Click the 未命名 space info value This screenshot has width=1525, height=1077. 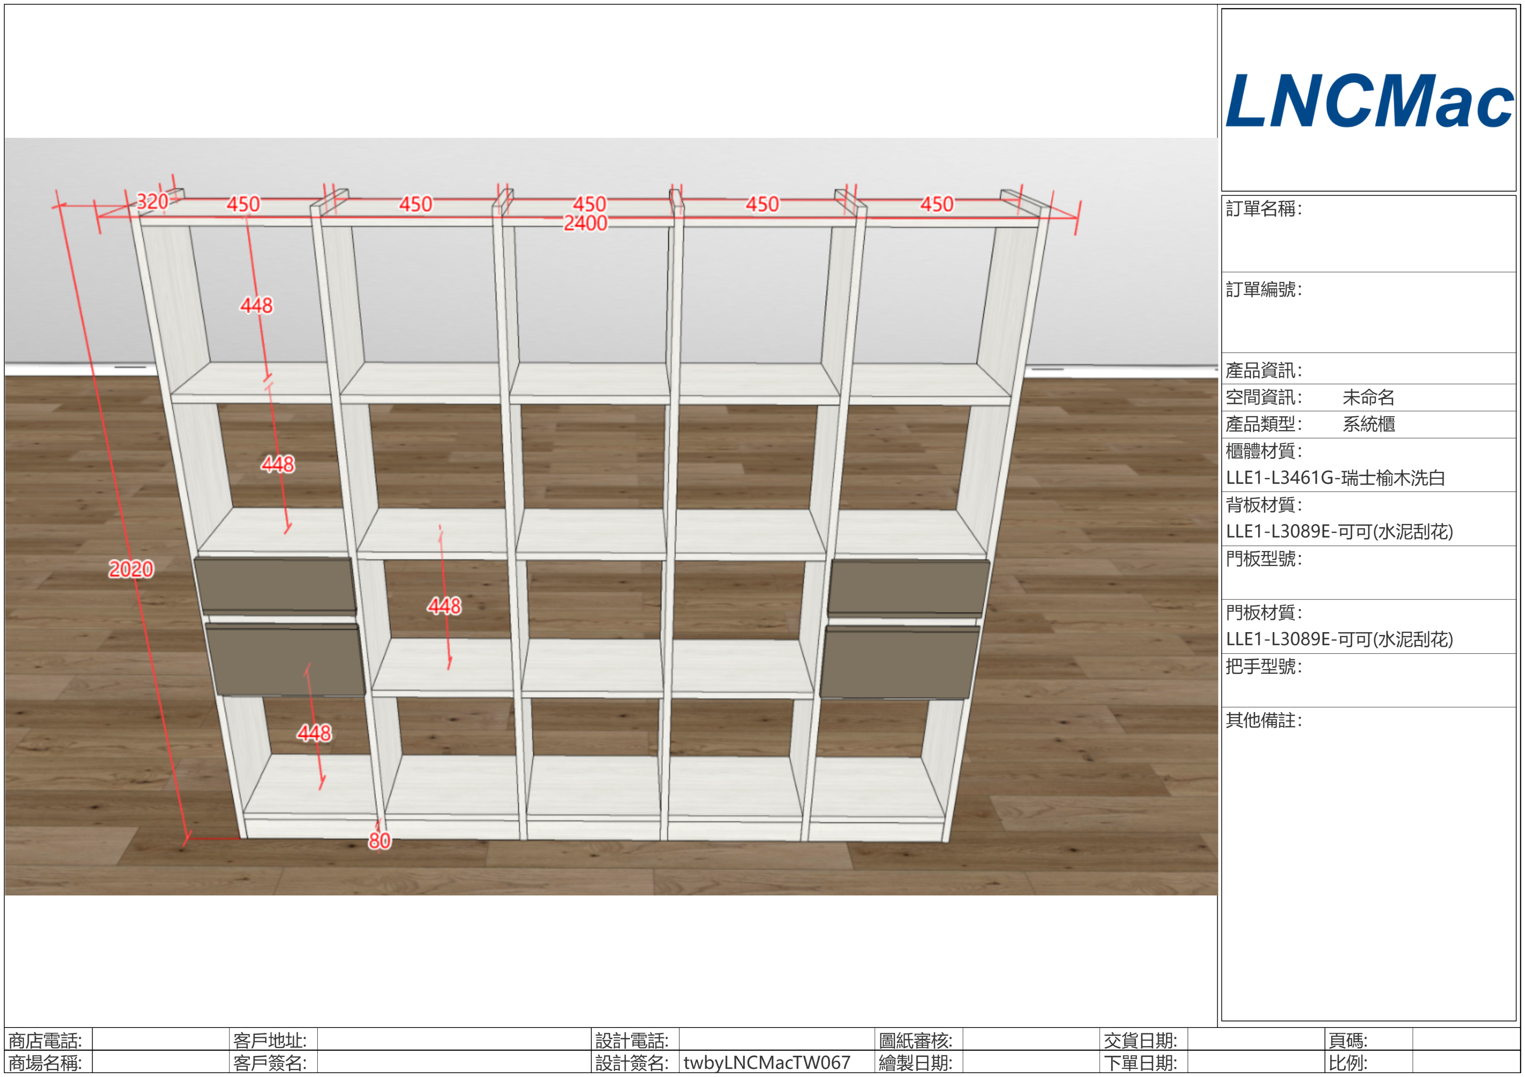tap(1368, 398)
